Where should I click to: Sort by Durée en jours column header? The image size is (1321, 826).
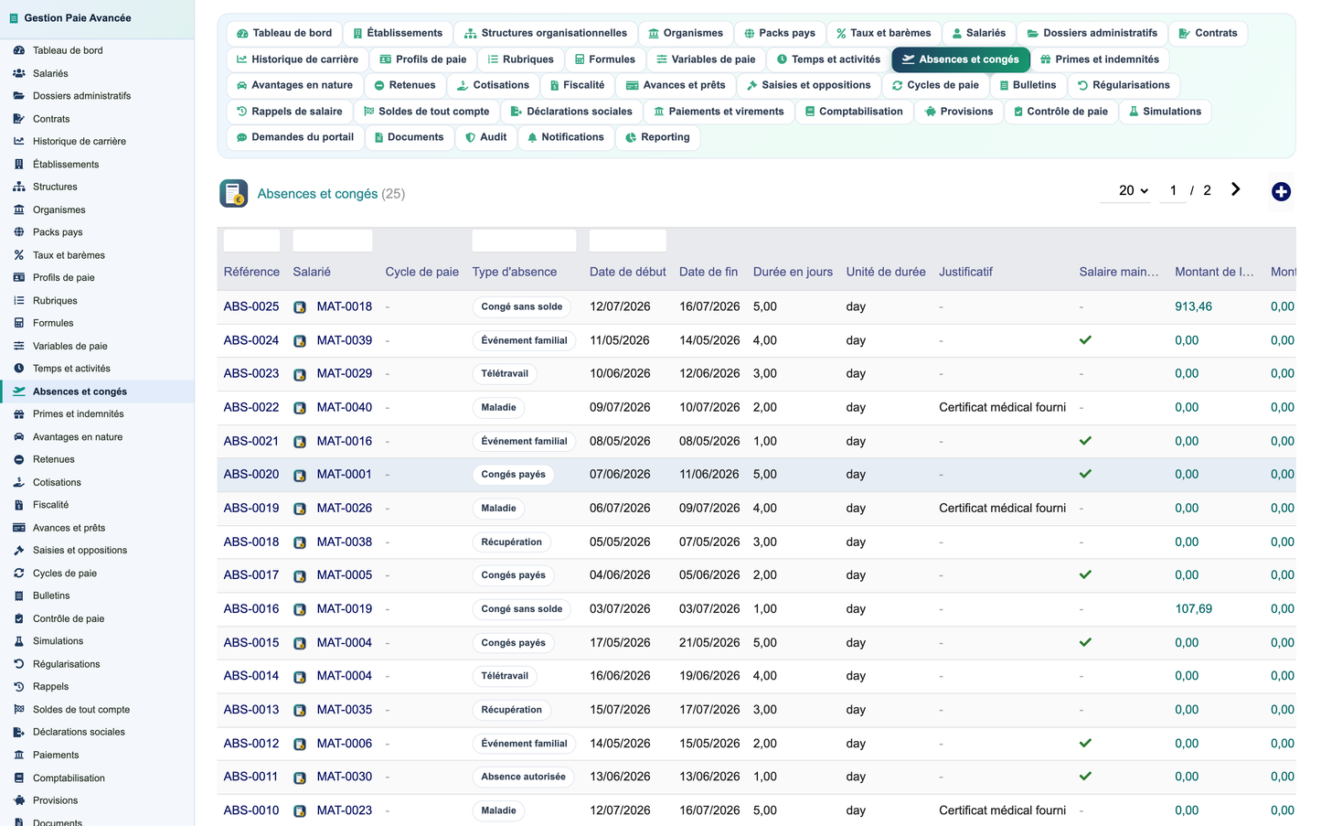coord(793,272)
